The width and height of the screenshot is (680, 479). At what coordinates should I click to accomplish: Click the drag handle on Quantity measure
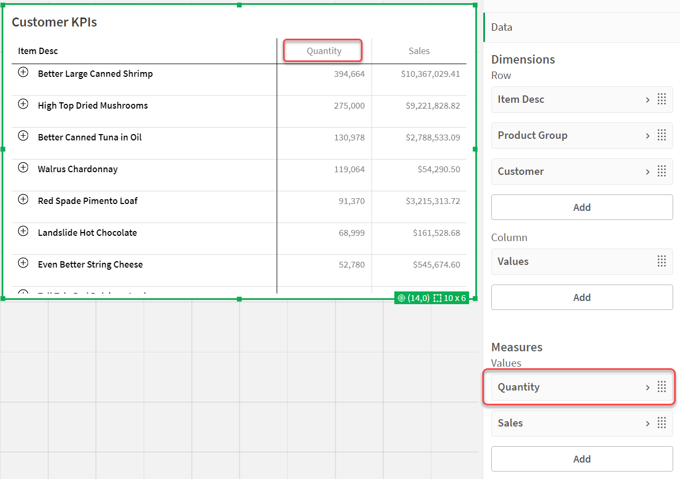(661, 387)
